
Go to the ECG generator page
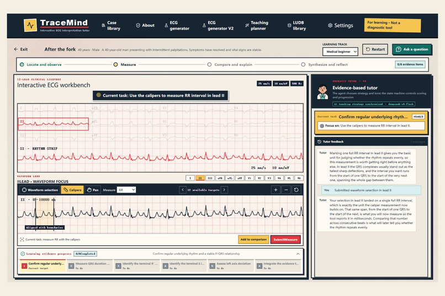point(177,25)
